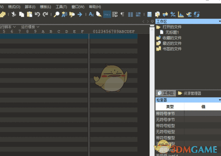The image size is (221, 156).
Task: Switch to the 工作区 bottom tab
Action: pyautogui.click(x=166, y=93)
